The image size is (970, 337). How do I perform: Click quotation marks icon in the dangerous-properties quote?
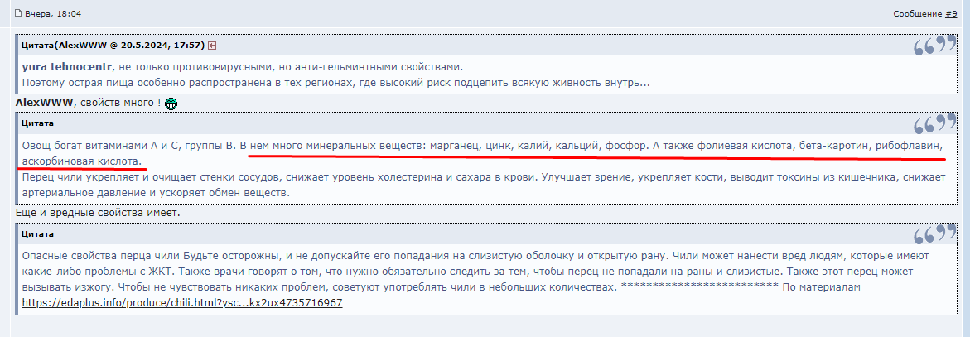point(934,235)
